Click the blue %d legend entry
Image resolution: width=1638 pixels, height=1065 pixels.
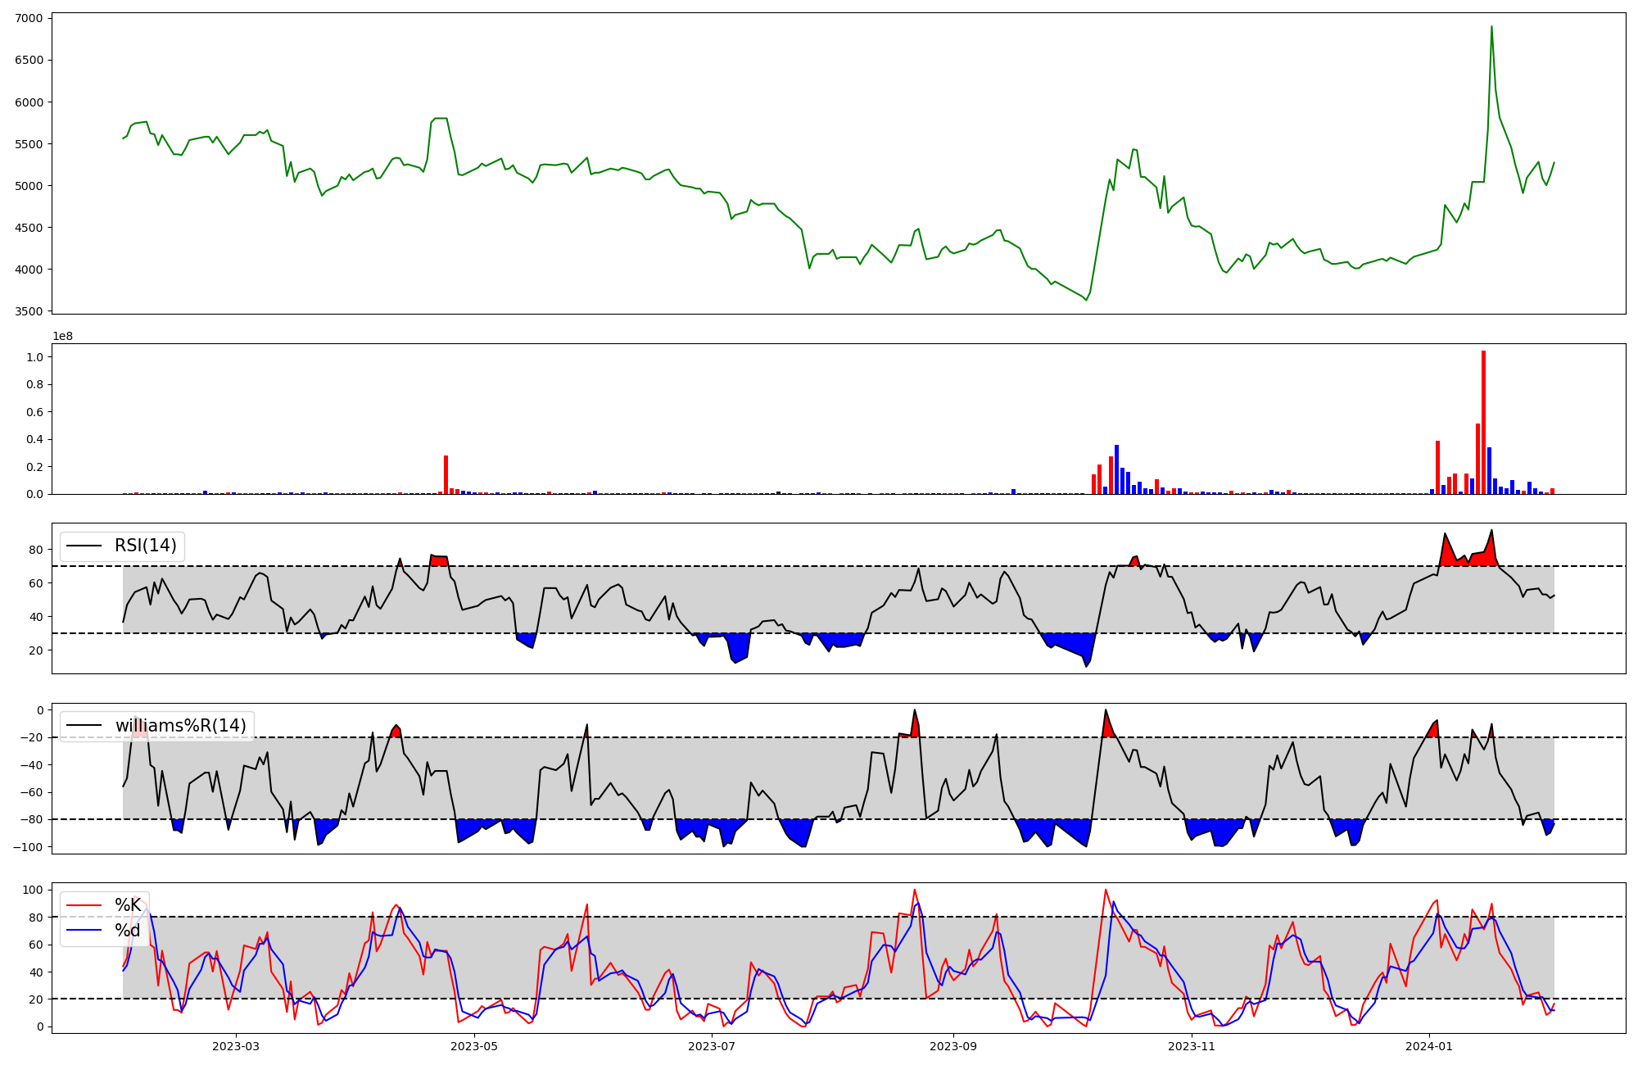coord(127,931)
